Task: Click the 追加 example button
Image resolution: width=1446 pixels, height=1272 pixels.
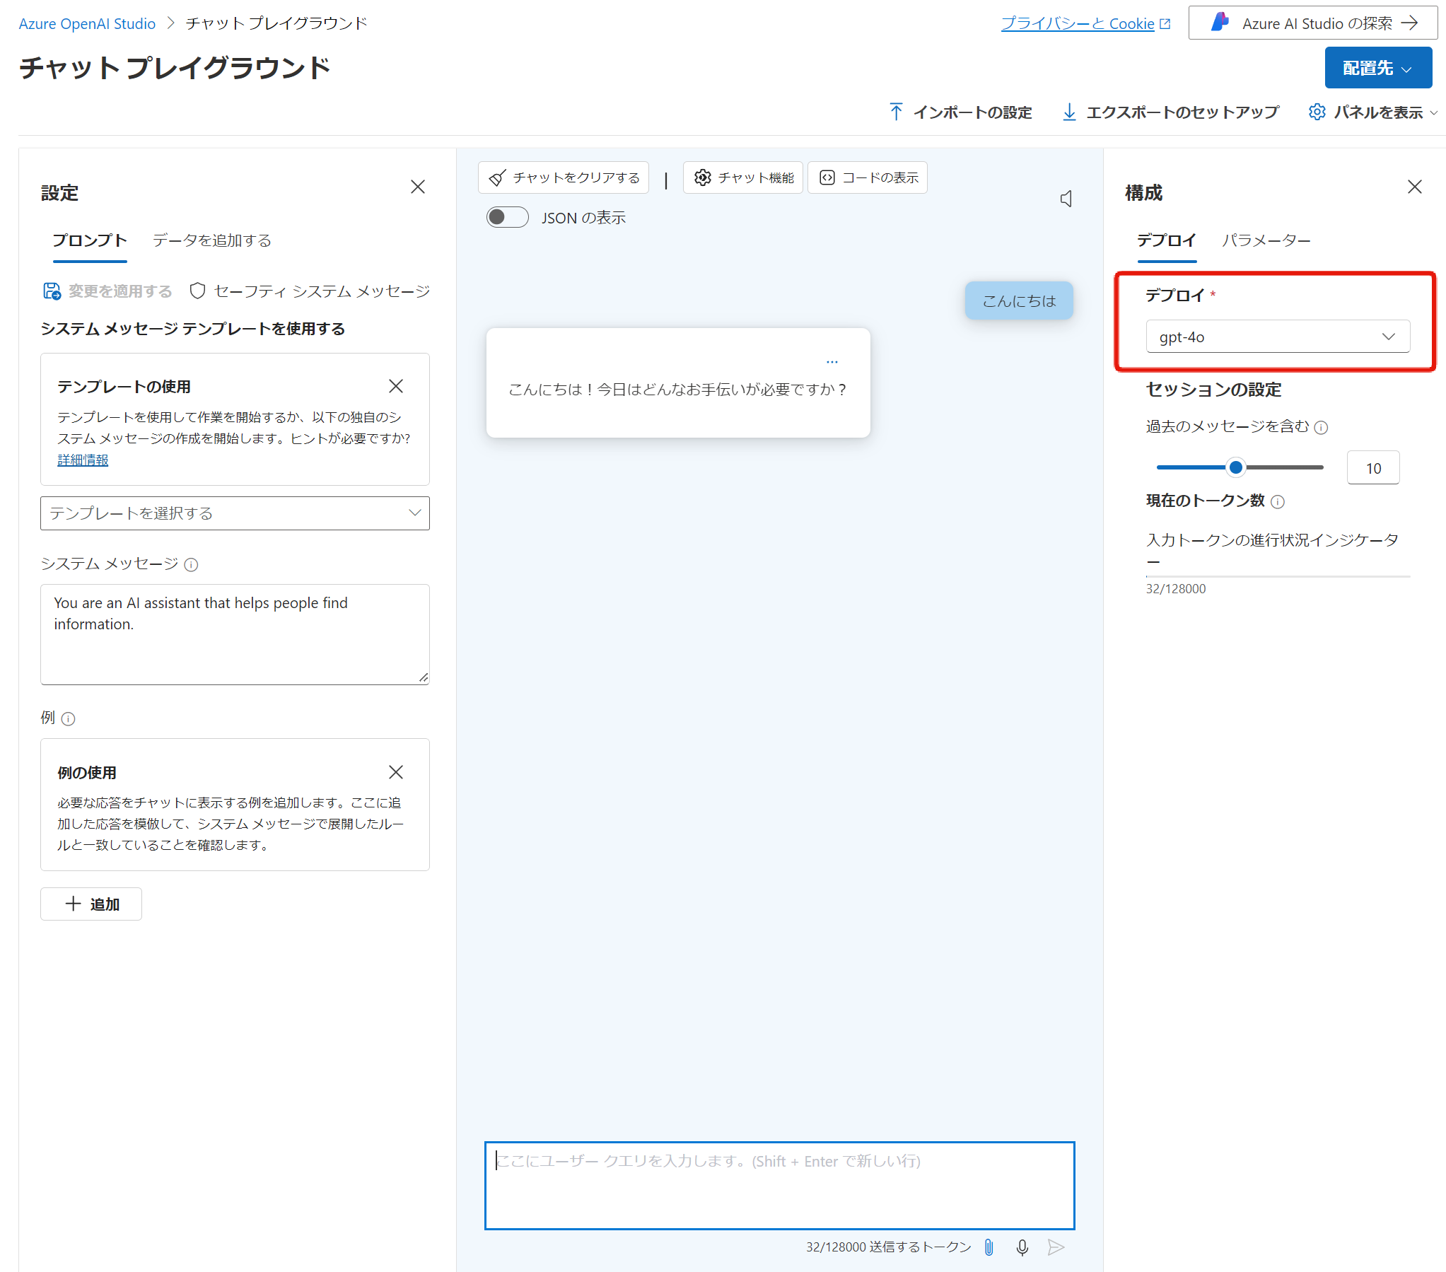Action: [x=91, y=904]
